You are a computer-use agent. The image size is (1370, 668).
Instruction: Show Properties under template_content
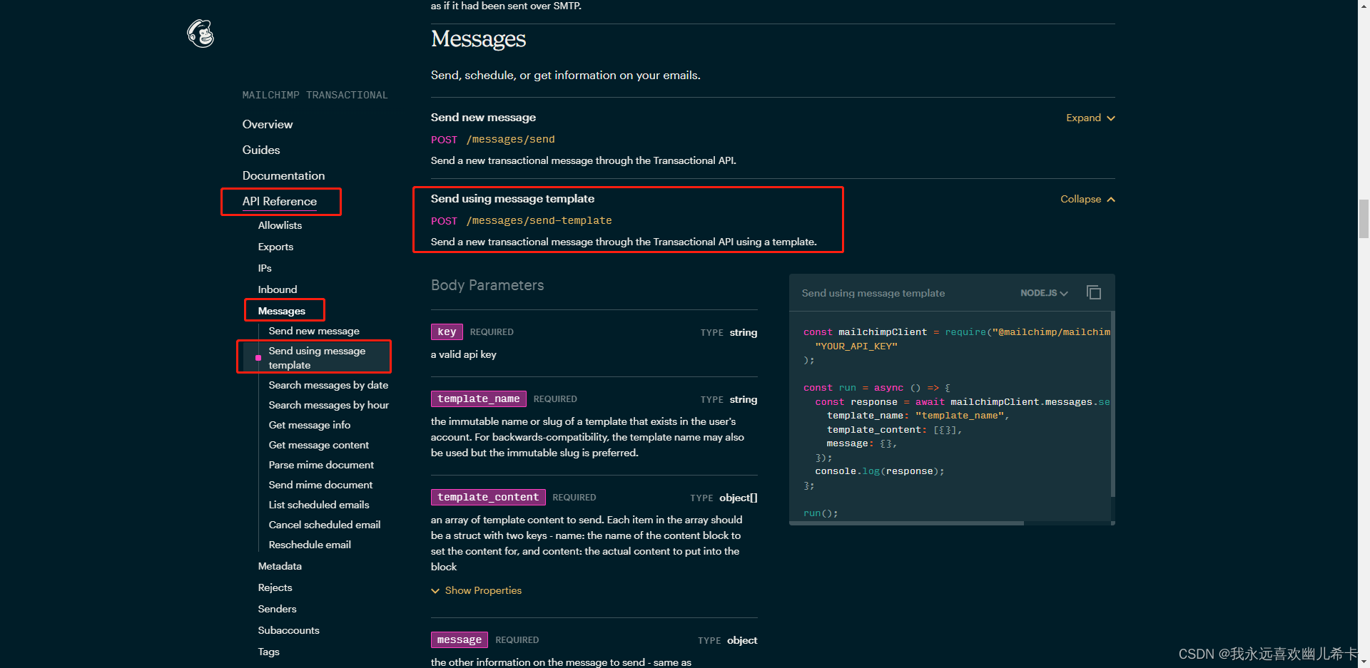[476, 590]
